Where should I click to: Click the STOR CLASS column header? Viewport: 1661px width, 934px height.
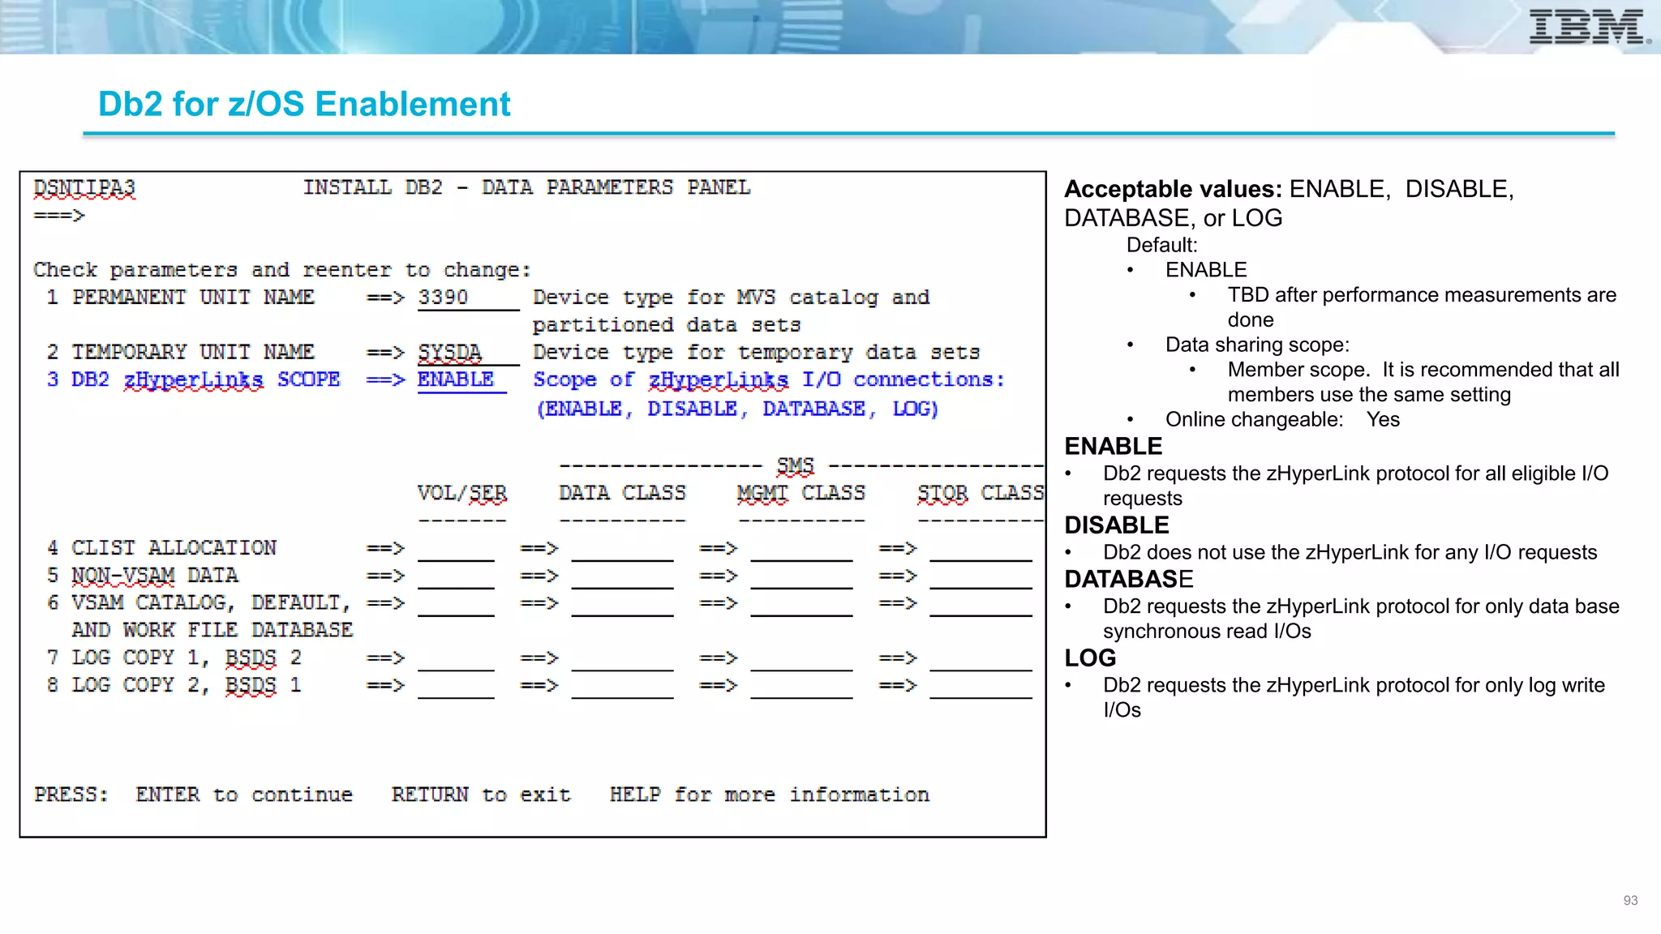[x=981, y=493]
